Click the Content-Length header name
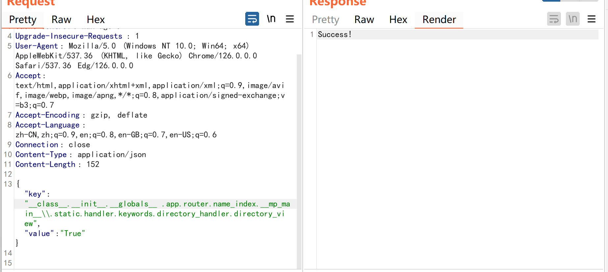The height and width of the screenshot is (272, 608). point(45,164)
